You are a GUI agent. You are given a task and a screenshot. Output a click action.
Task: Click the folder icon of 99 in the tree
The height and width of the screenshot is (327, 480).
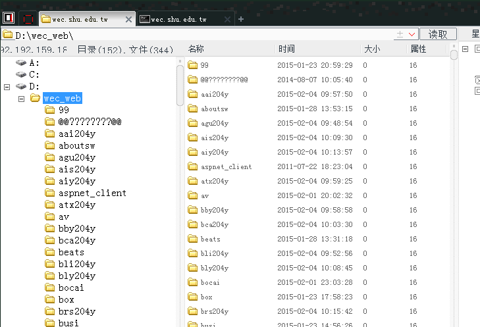49,110
